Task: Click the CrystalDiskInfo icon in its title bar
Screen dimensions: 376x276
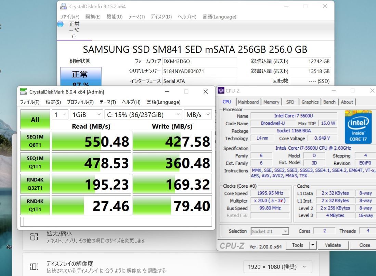Action: click(x=63, y=6)
